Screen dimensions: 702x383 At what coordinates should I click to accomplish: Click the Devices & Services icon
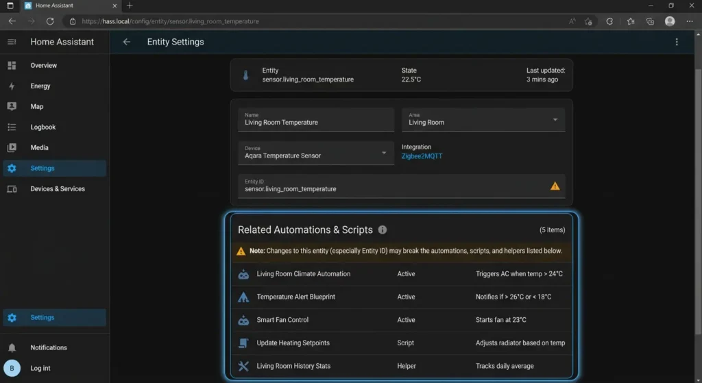point(12,189)
